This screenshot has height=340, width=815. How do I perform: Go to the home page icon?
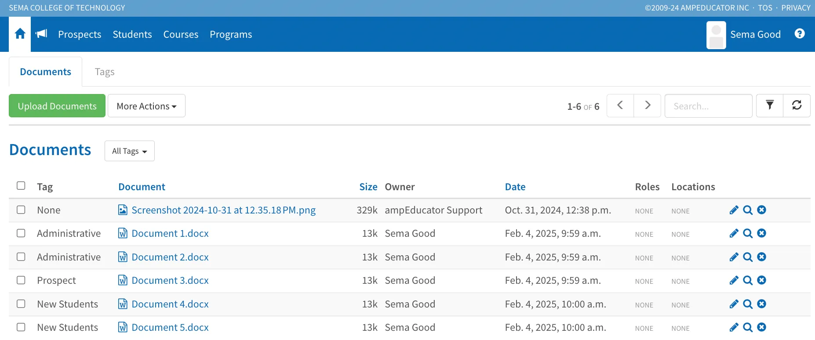point(20,34)
